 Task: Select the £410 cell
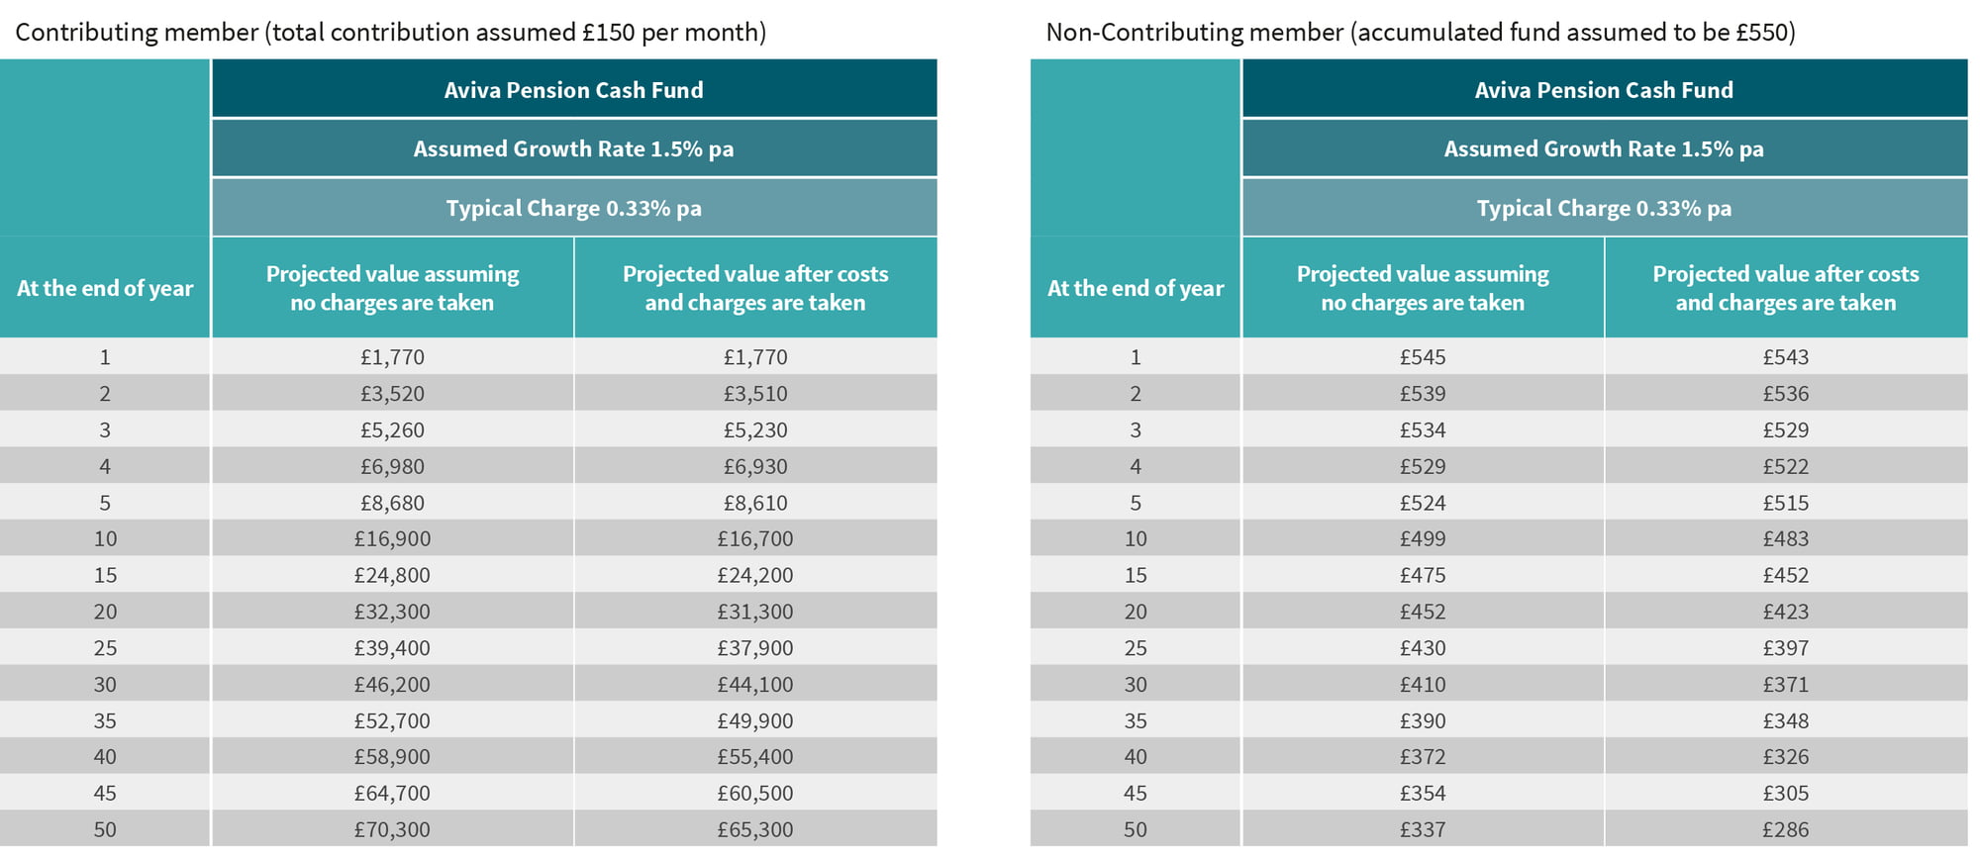point(1423,685)
